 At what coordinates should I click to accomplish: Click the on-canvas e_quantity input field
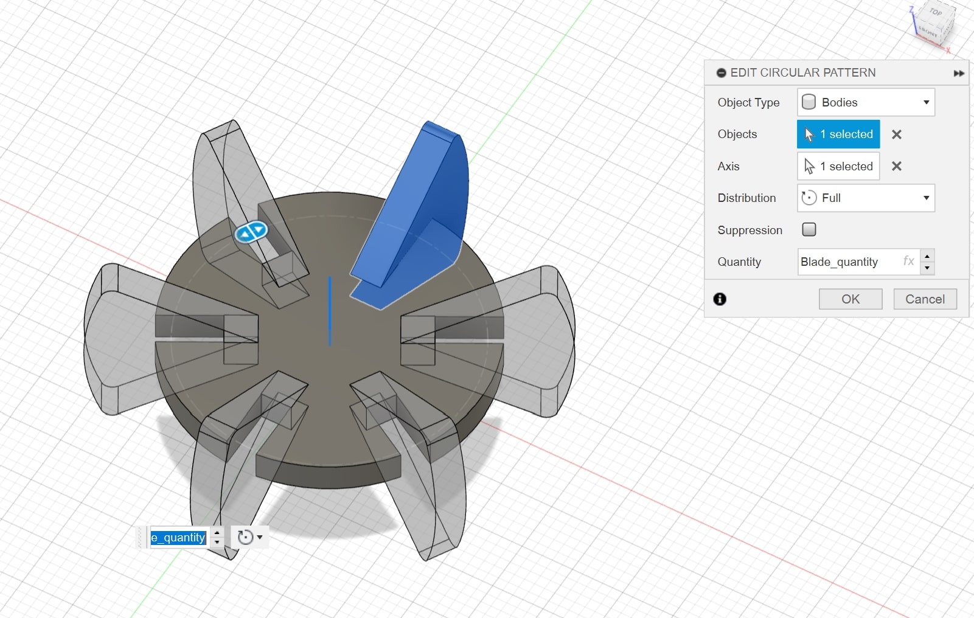[x=179, y=538]
